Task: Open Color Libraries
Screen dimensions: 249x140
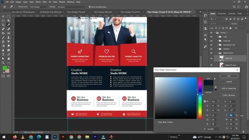Action: tap(229, 95)
